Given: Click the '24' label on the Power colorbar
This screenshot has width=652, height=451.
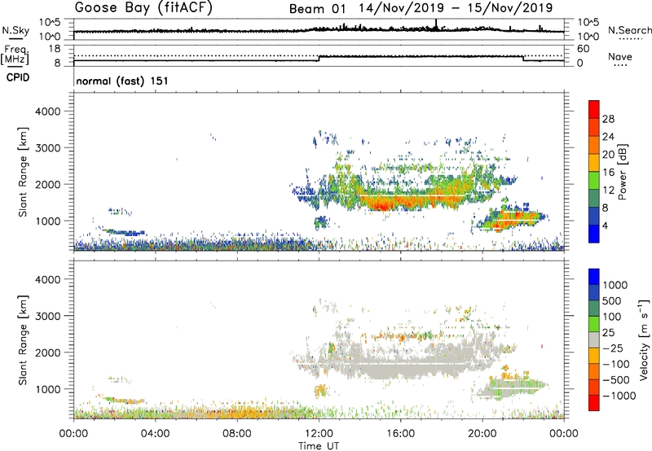Looking at the screenshot, I should tap(608, 137).
